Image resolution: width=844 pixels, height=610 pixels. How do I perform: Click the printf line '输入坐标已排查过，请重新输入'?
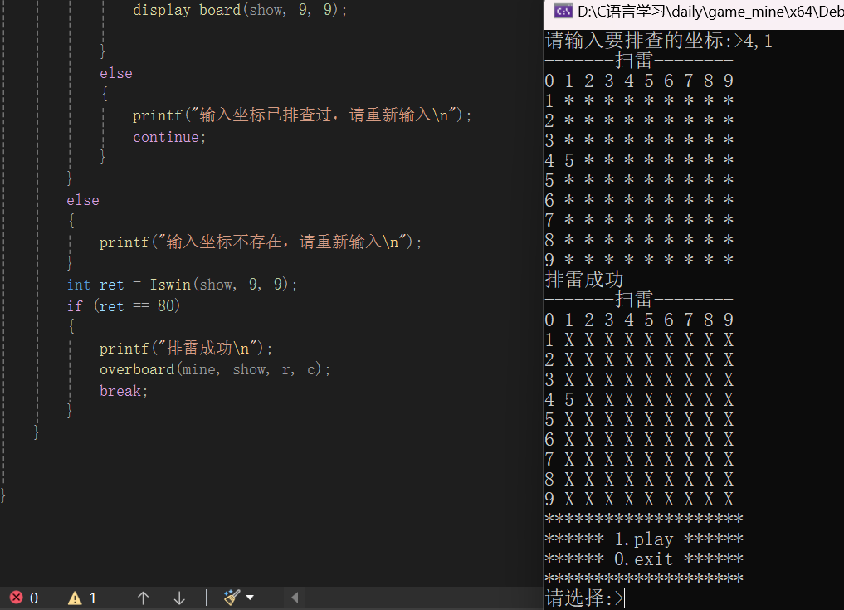302,115
